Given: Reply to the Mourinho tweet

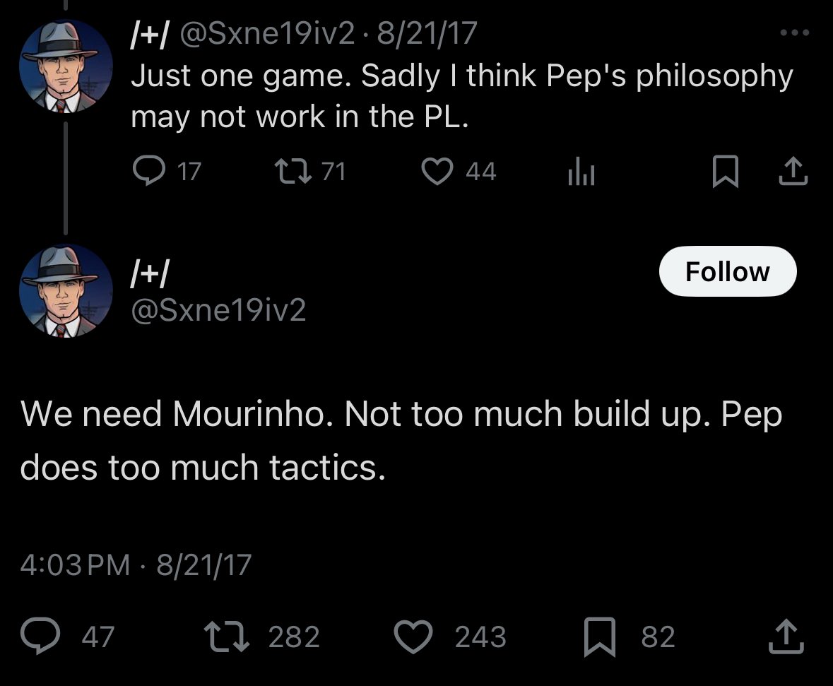Looking at the screenshot, I should coord(40,637).
